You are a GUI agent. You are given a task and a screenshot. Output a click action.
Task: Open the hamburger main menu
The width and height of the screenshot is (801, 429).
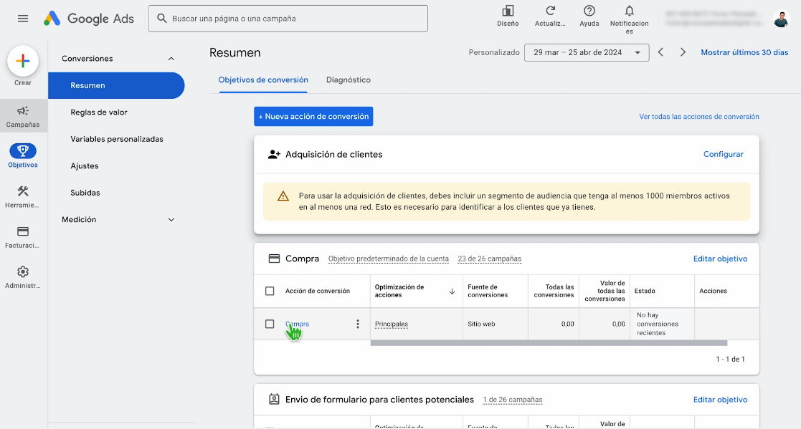click(23, 19)
